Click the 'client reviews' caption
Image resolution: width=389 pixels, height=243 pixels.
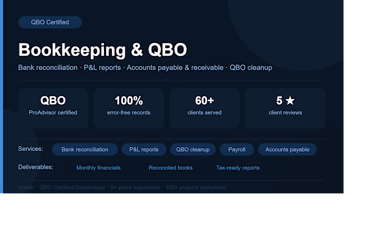[x=285, y=112]
